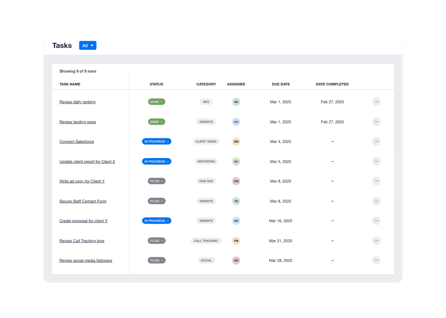Click the DUE DATE column header
This screenshot has height=318, width=446.
click(x=281, y=84)
